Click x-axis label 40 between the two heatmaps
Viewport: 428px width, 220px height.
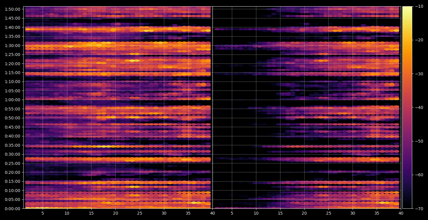click(x=213, y=213)
